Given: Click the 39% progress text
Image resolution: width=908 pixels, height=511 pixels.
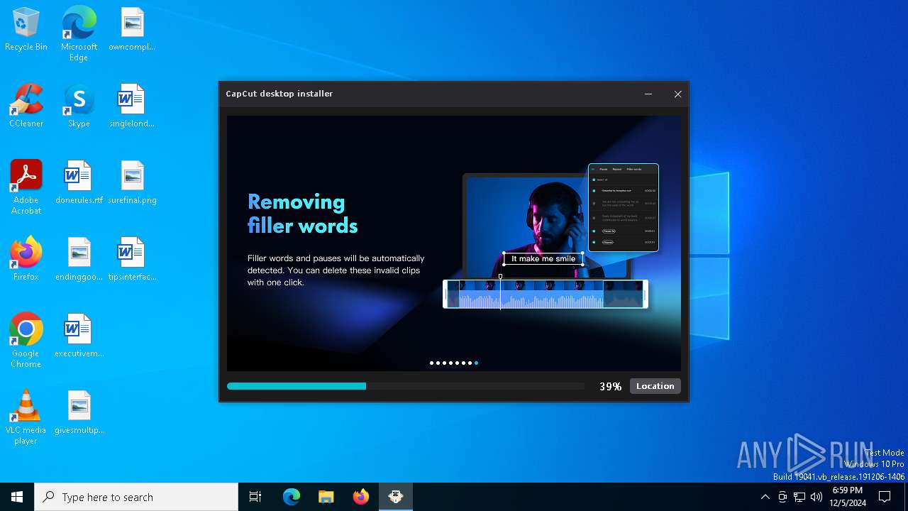Looking at the screenshot, I should click(x=610, y=387).
